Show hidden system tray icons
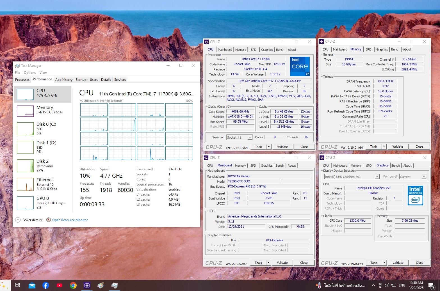The image size is (440, 291). [373, 285]
